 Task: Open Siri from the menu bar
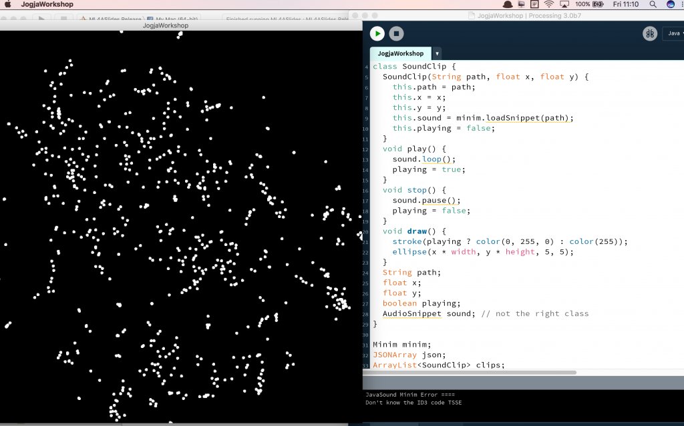[x=669, y=4]
